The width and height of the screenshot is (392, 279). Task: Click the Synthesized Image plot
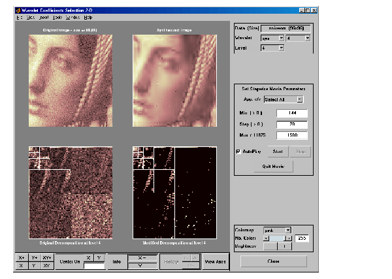click(x=174, y=80)
